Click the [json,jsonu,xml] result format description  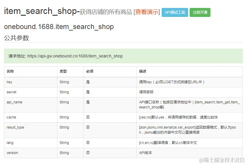pos(188,130)
